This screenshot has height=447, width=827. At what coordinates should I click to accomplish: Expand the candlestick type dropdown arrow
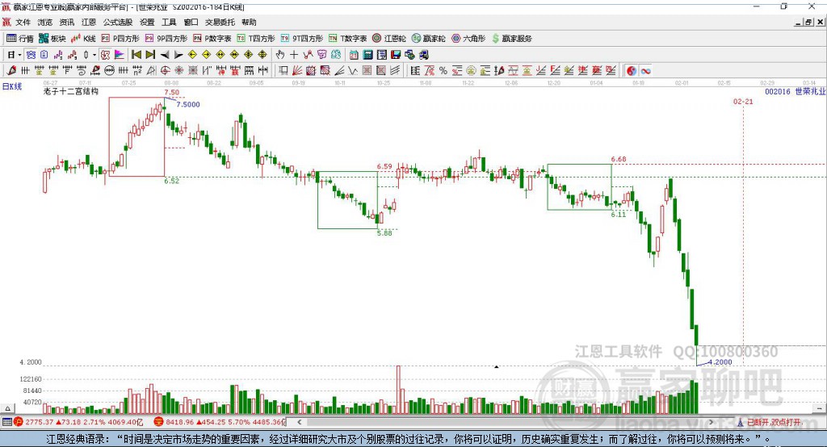[x=94, y=55]
